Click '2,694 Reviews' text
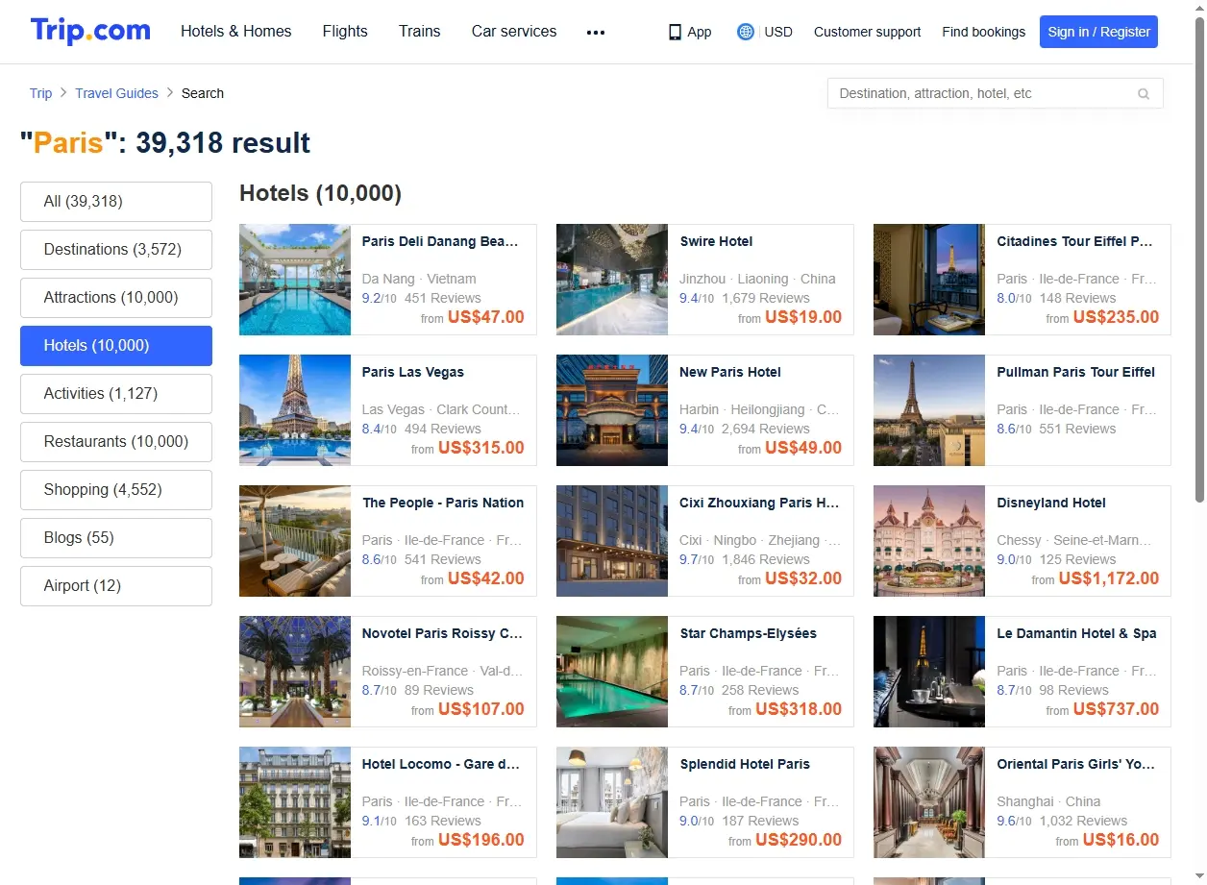 pyautogui.click(x=766, y=429)
